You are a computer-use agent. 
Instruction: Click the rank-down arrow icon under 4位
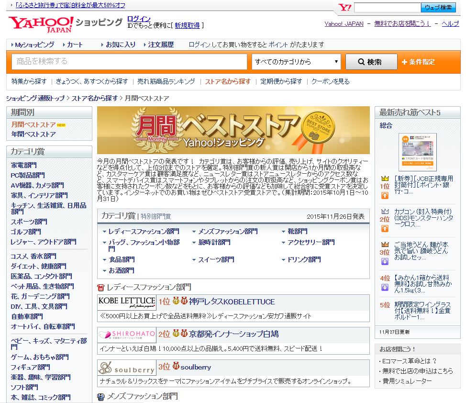click(x=385, y=287)
